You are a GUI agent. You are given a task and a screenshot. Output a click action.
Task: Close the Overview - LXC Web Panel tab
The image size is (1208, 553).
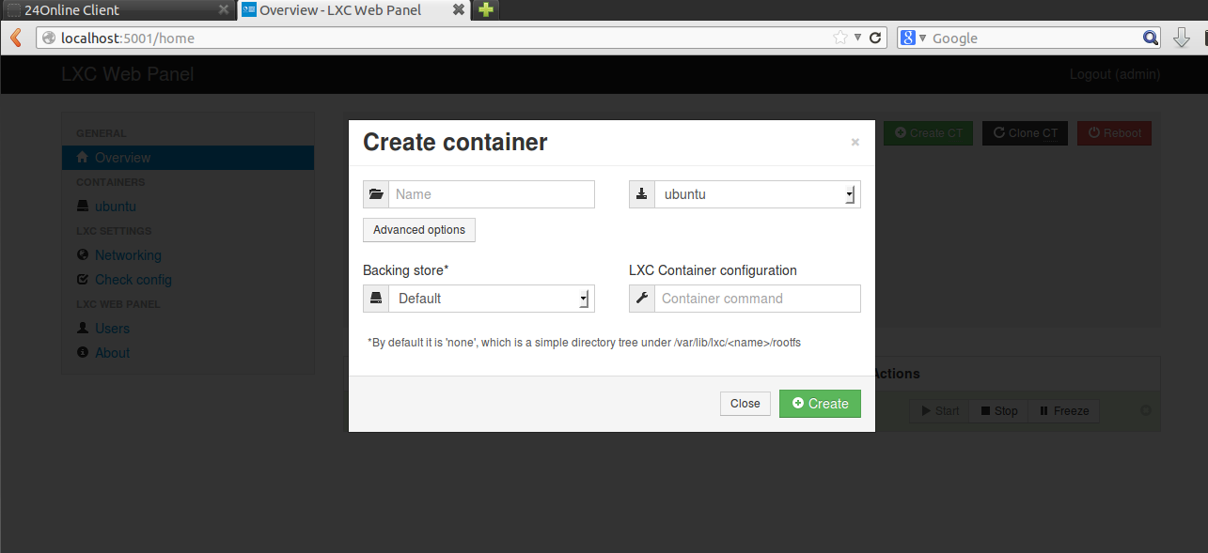pyautogui.click(x=458, y=10)
